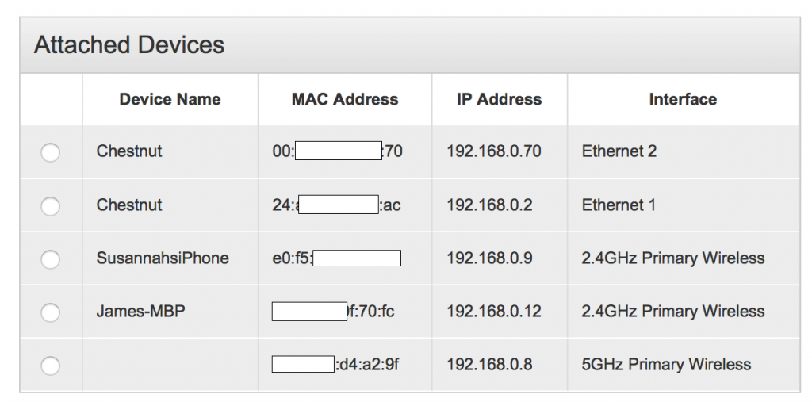812x402 pixels.
Task: Click IP address 192.168.0.9
Action: click(489, 258)
